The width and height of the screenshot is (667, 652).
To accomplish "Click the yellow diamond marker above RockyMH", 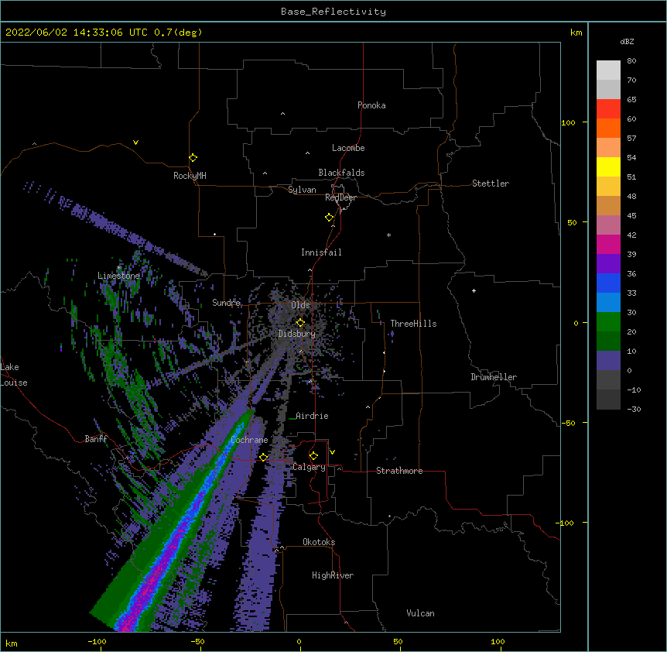I will [193, 158].
